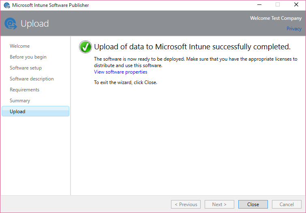Close the window using the title bar X
The height and width of the screenshot is (213, 306).
(296, 5)
